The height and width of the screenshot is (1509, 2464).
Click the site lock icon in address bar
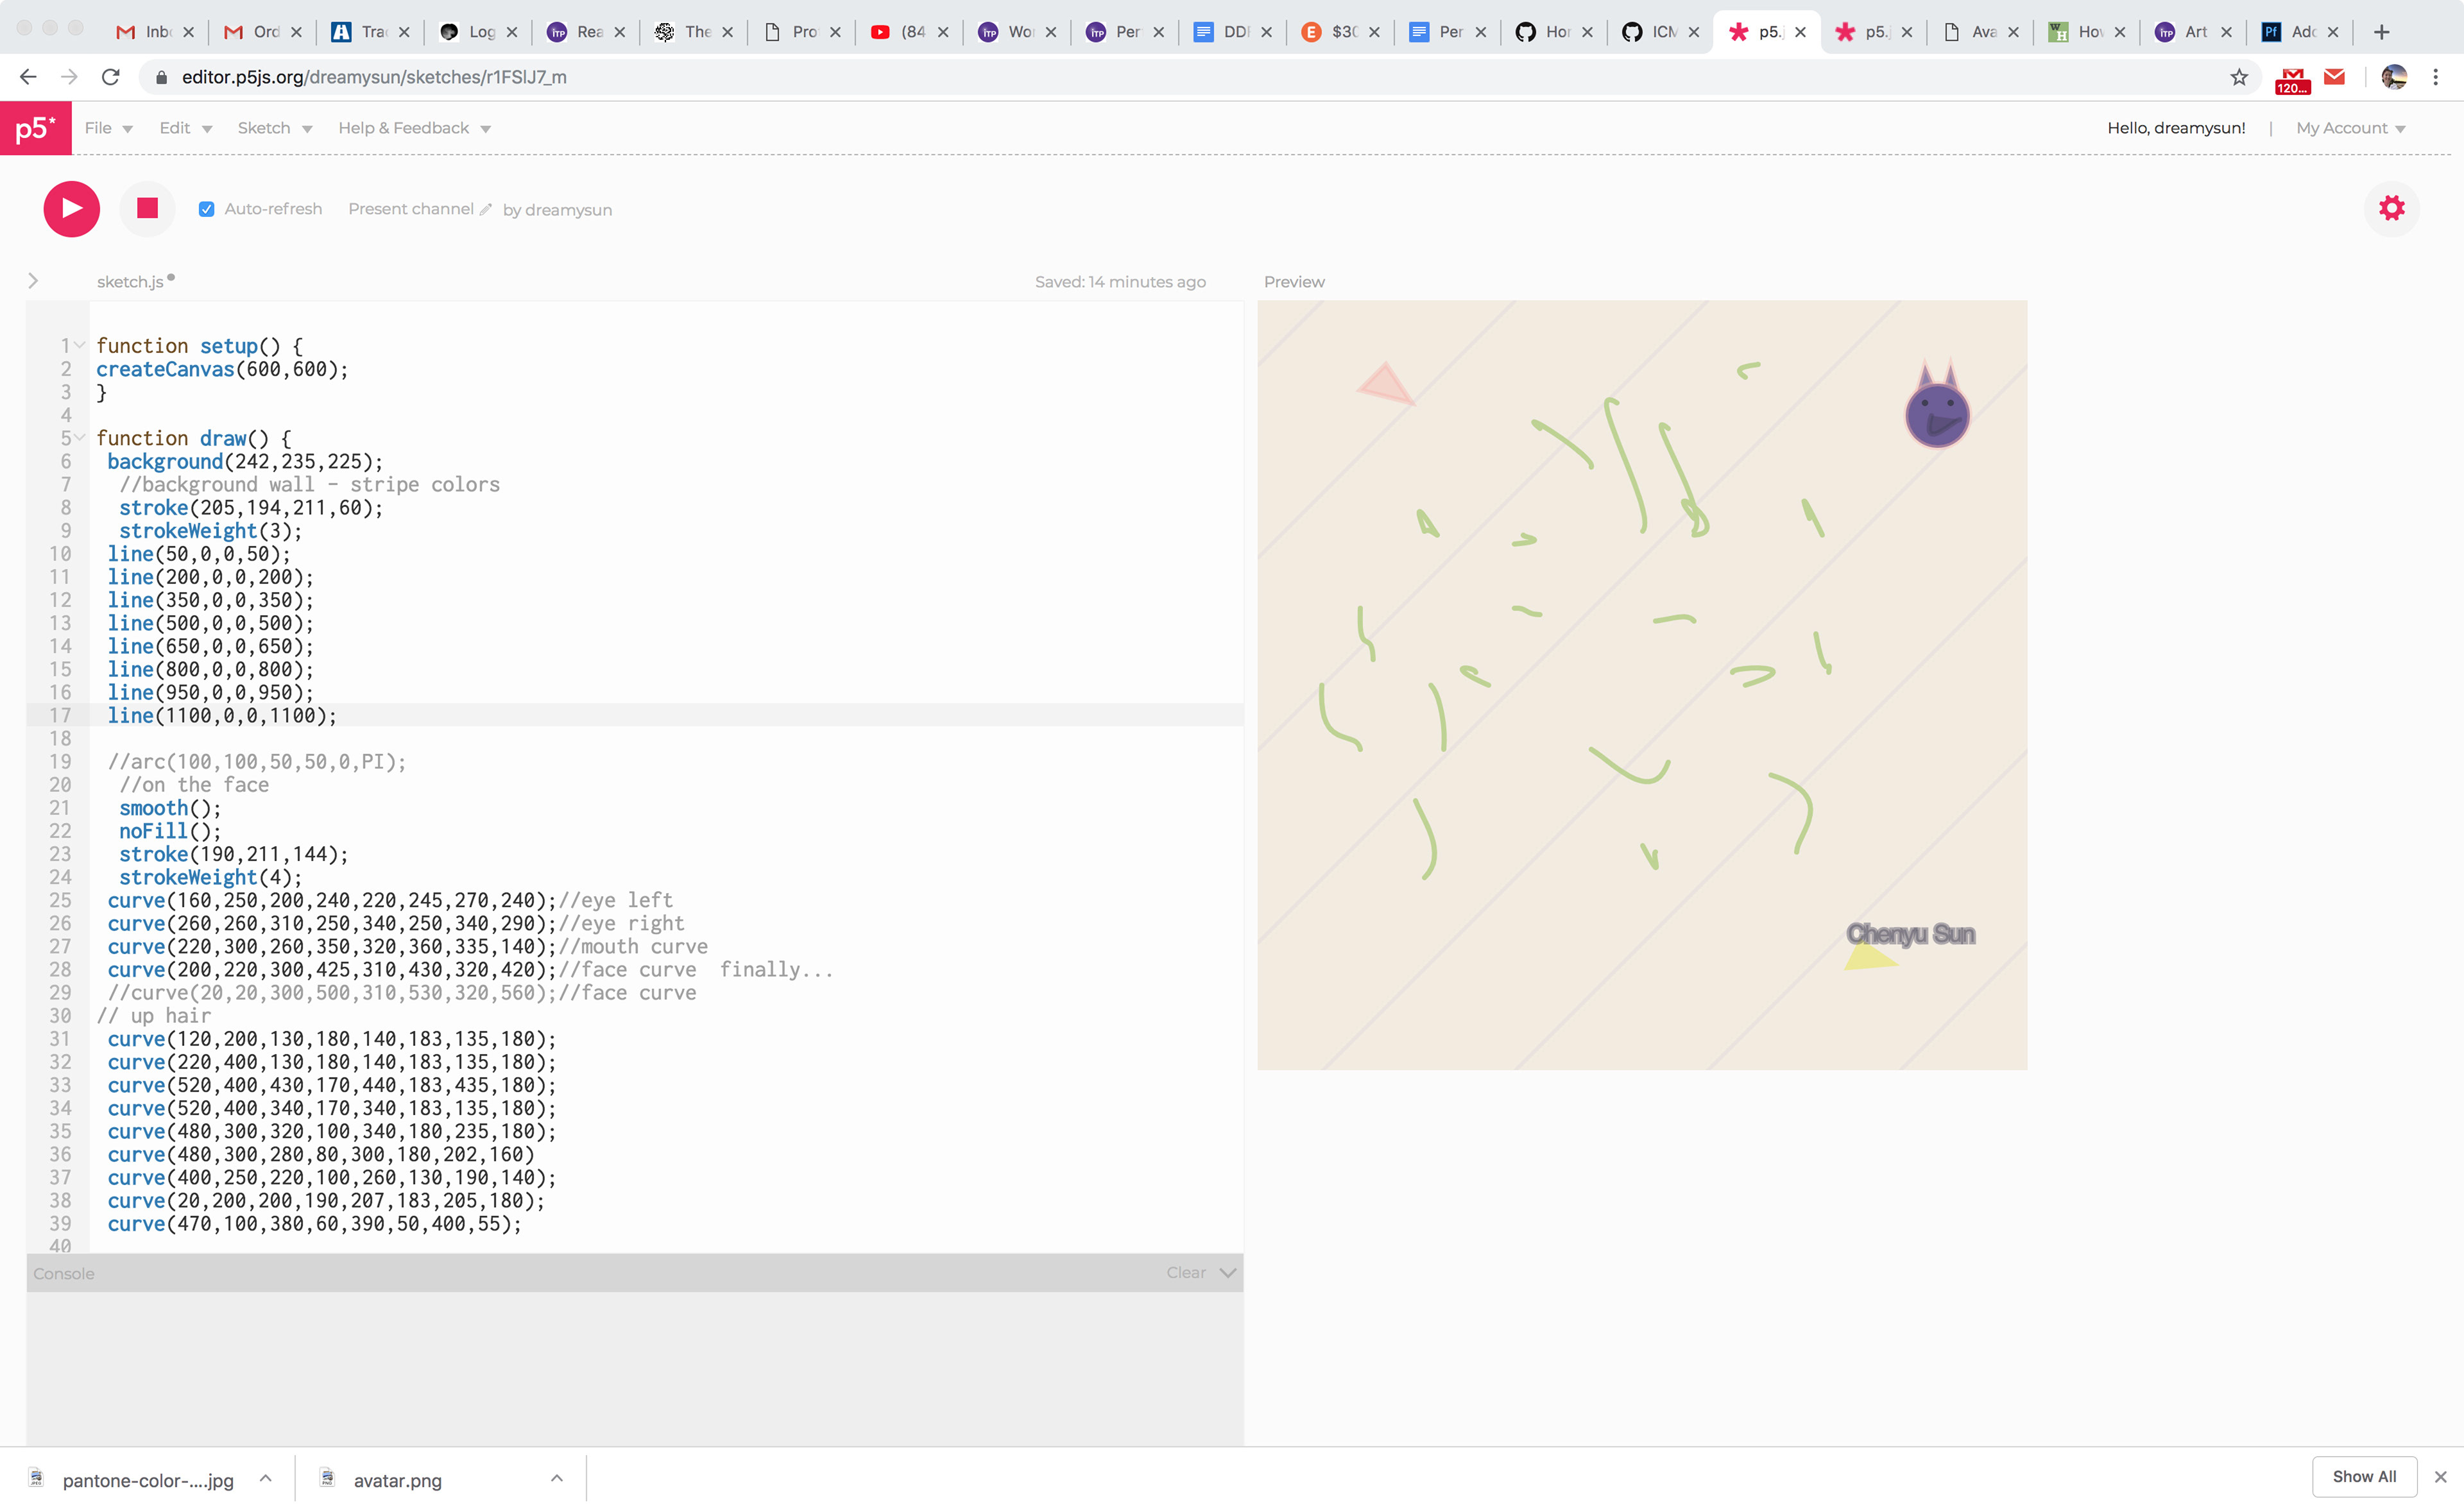point(161,77)
